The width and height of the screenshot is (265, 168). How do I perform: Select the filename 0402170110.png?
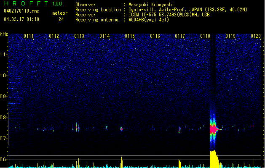click(21, 11)
